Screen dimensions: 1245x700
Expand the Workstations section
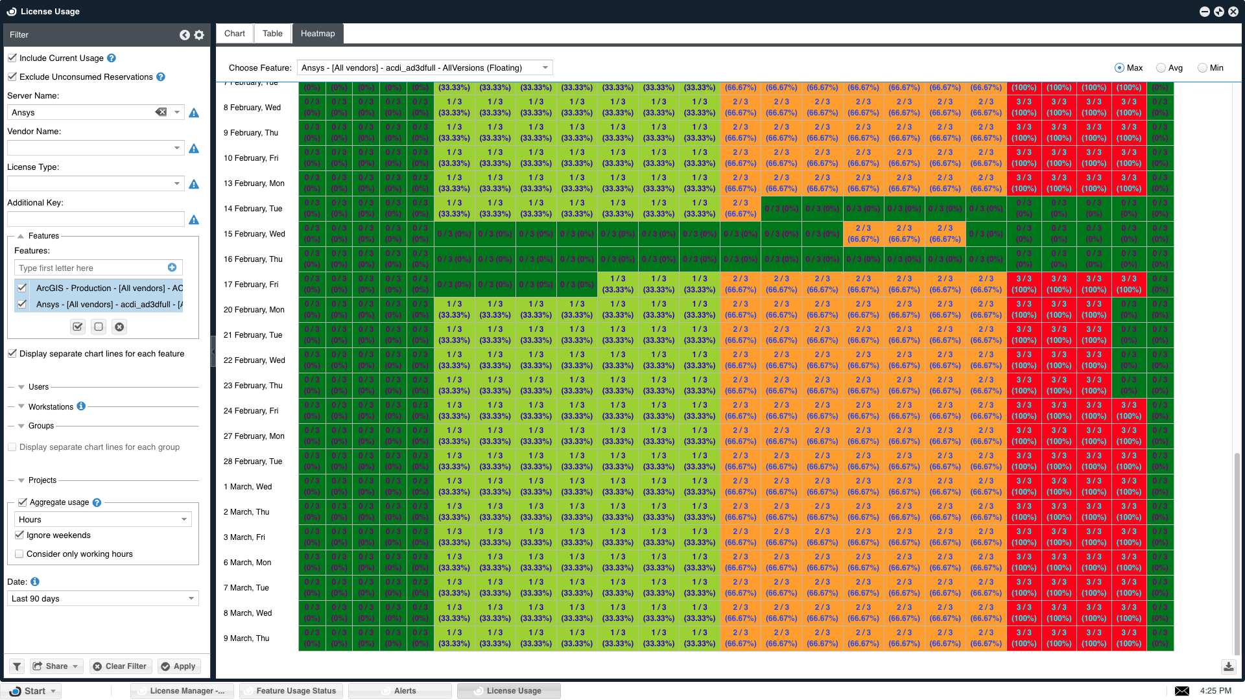pos(21,406)
